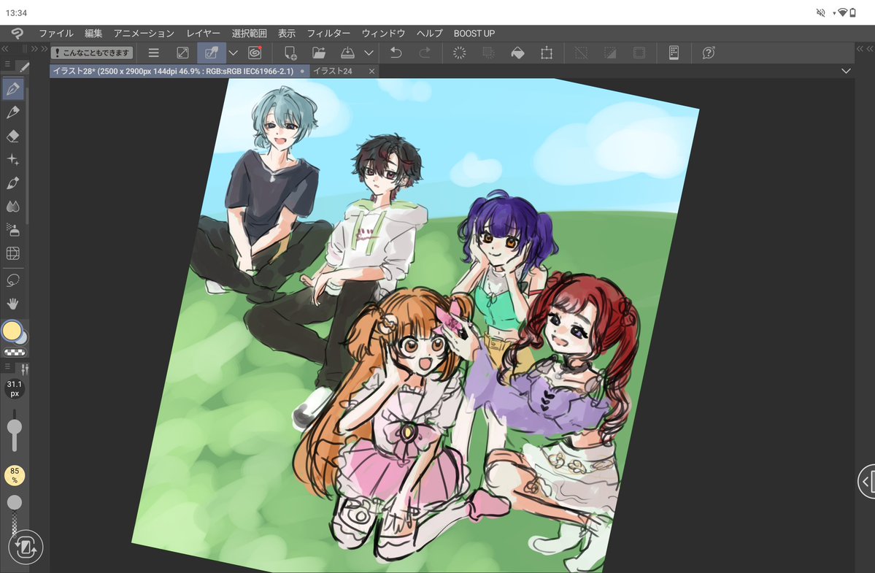
Task: Collapse the left palette dock double arrows
Action: (x=5, y=49)
